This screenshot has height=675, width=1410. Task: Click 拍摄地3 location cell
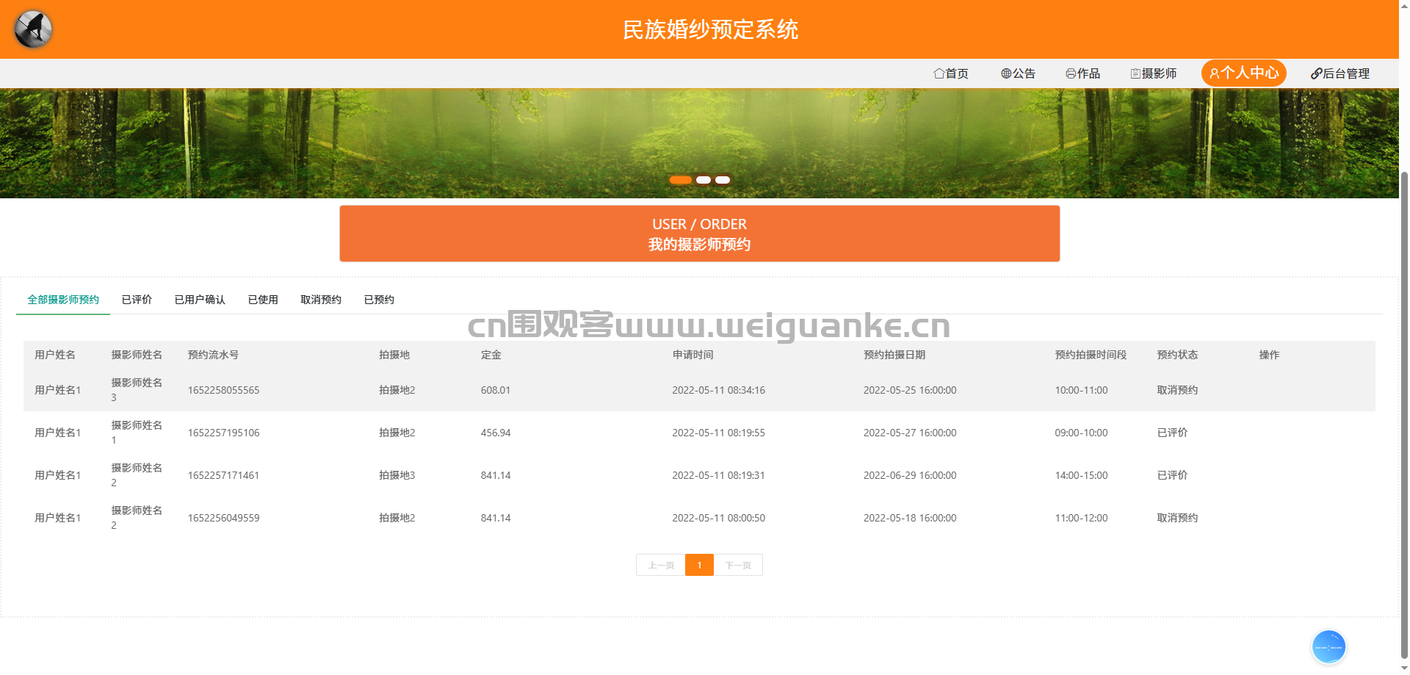coord(397,475)
